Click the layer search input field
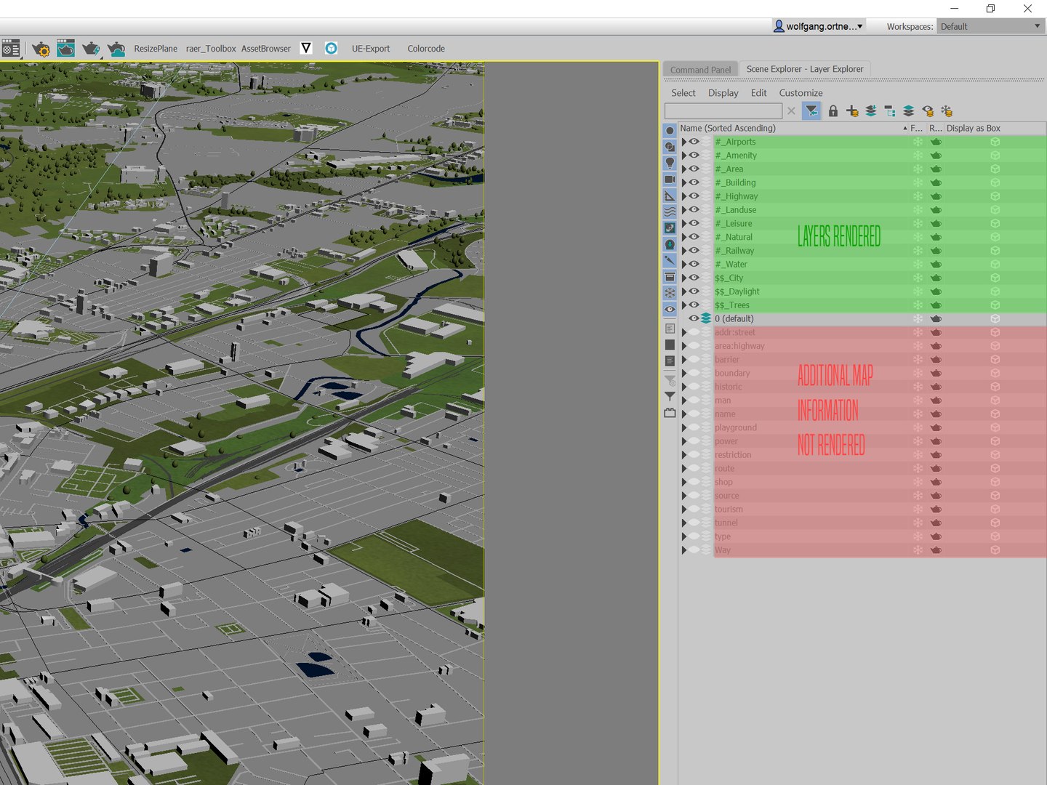1047x785 pixels. point(723,110)
